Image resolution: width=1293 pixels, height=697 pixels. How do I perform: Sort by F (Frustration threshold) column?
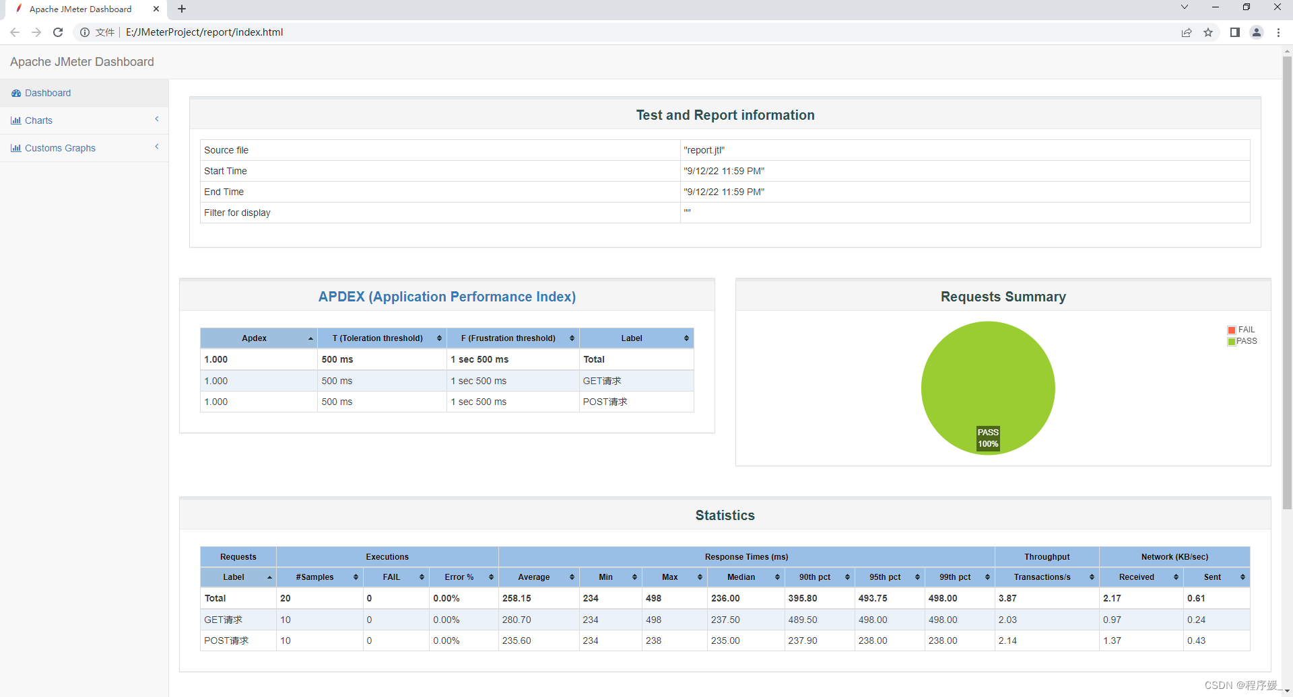pos(512,338)
